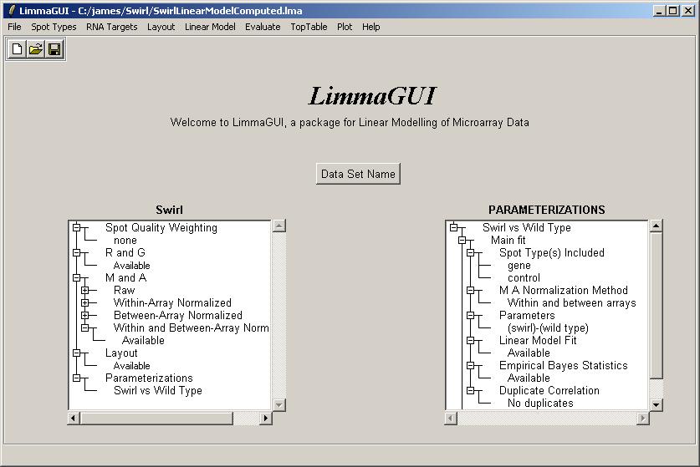Collapse the Main fit tree node

point(462,241)
